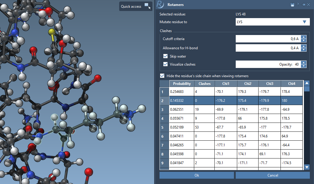Increase the Cutoff criteria value

point(304,37)
